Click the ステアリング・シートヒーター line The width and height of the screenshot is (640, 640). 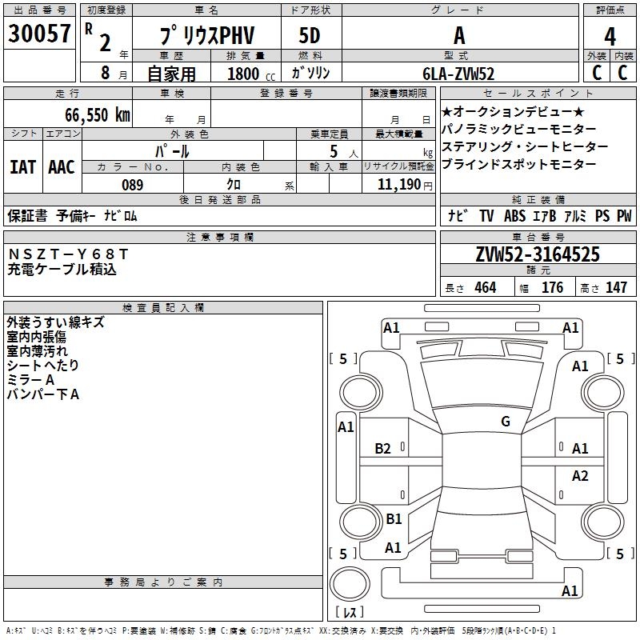pyautogui.click(x=525, y=146)
